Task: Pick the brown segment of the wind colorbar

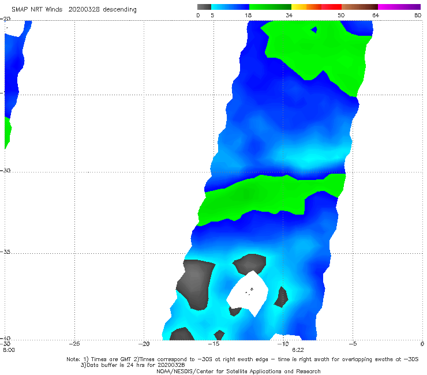Action: click(359, 7)
